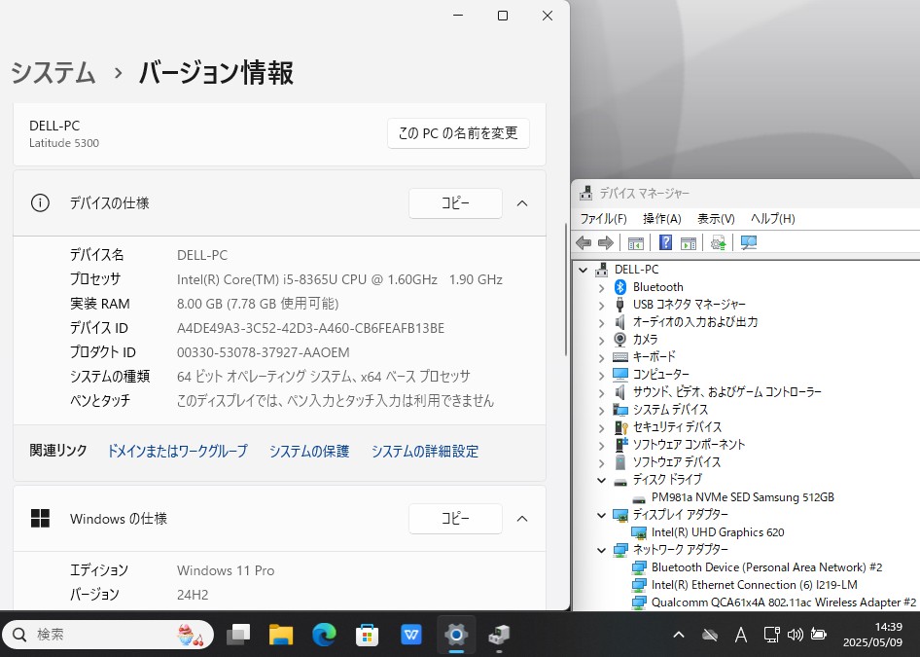The image size is (920, 657).
Task: Go back to システム in the breadcrumb
Action: (x=53, y=72)
